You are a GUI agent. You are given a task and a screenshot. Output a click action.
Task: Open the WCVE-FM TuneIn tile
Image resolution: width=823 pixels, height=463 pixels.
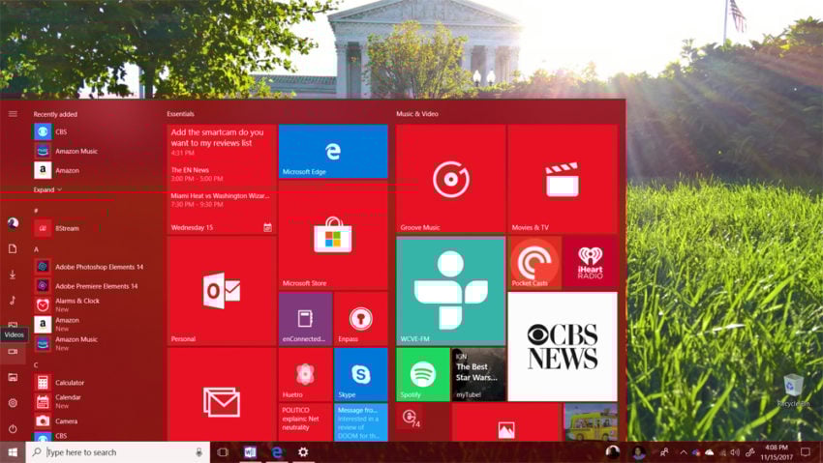pos(451,291)
